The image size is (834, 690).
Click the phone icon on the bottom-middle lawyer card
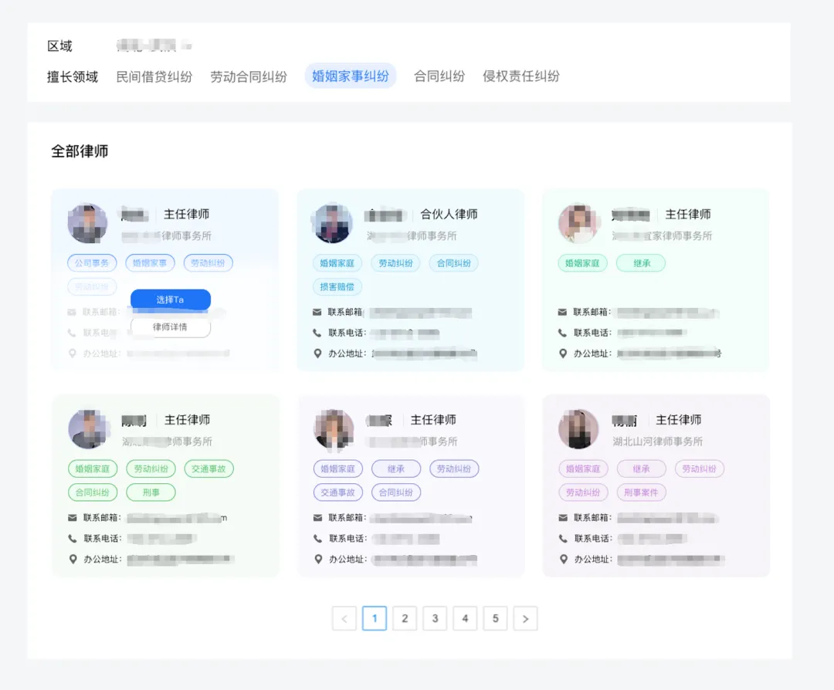pos(317,538)
